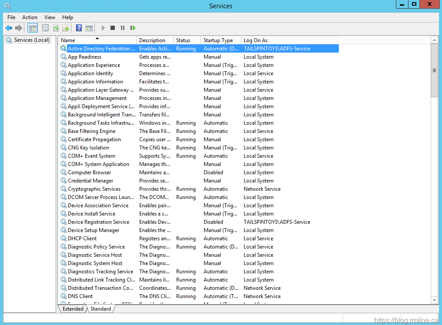Click the vertical scrollbar down arrow
Viewport: 442px width, 325px height.
point(434,300)
